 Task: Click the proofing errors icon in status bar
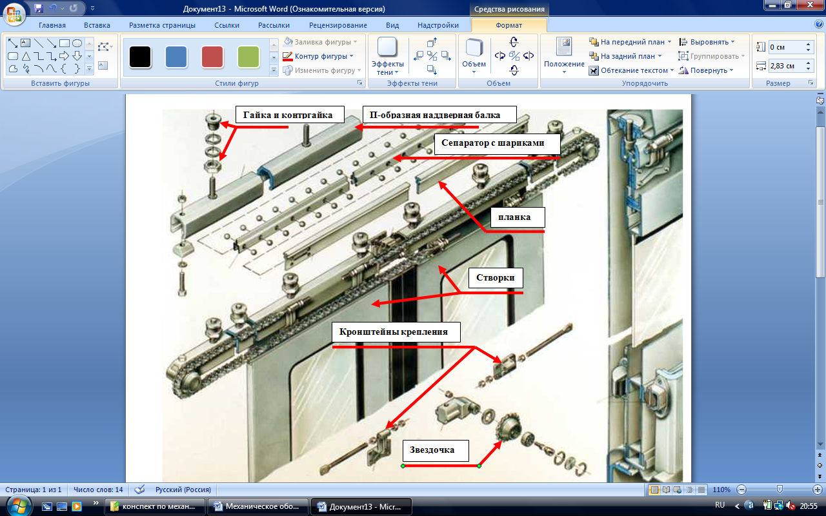[x=139, y=490]
